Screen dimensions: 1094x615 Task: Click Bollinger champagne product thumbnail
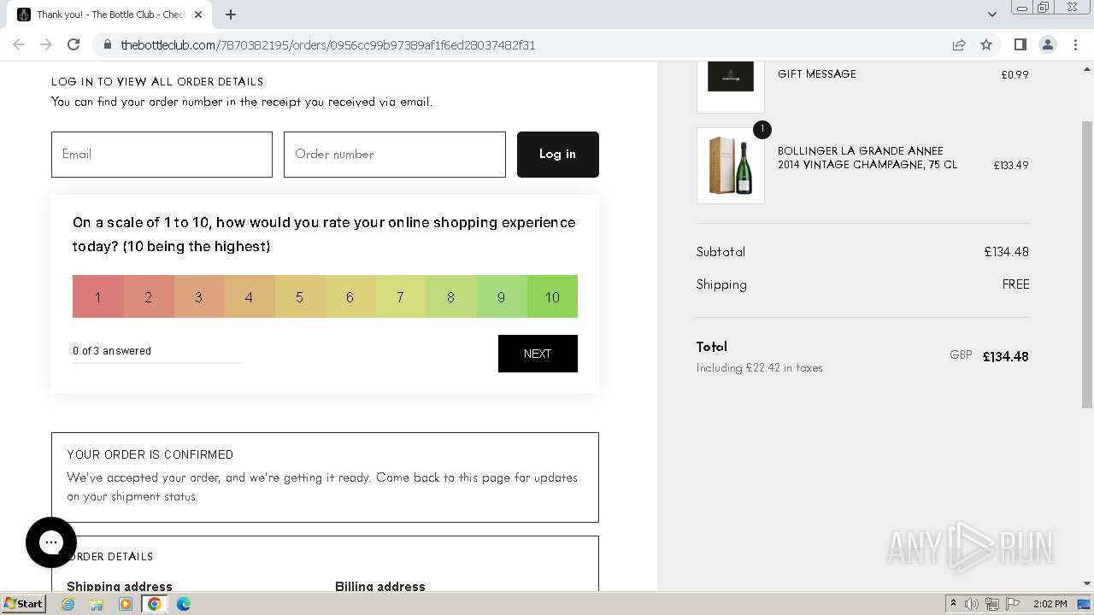point(731,166)
